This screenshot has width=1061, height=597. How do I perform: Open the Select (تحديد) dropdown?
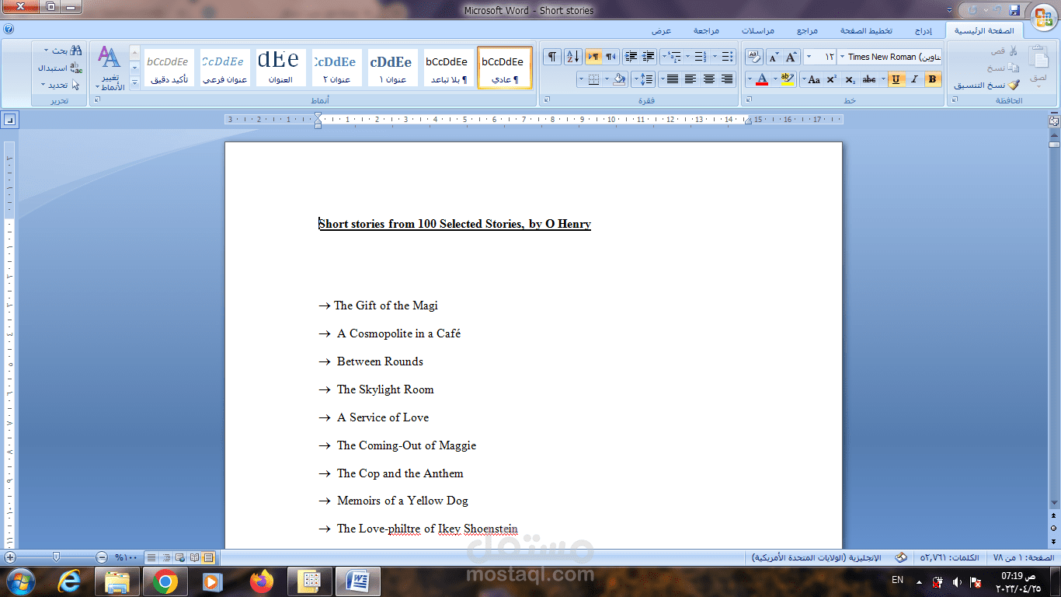click(x=60, y=85)
